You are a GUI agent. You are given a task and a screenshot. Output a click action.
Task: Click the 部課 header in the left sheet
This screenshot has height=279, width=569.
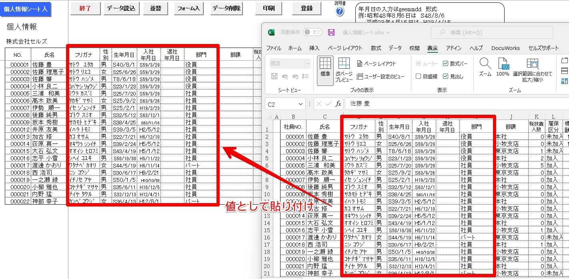[235, 55]
